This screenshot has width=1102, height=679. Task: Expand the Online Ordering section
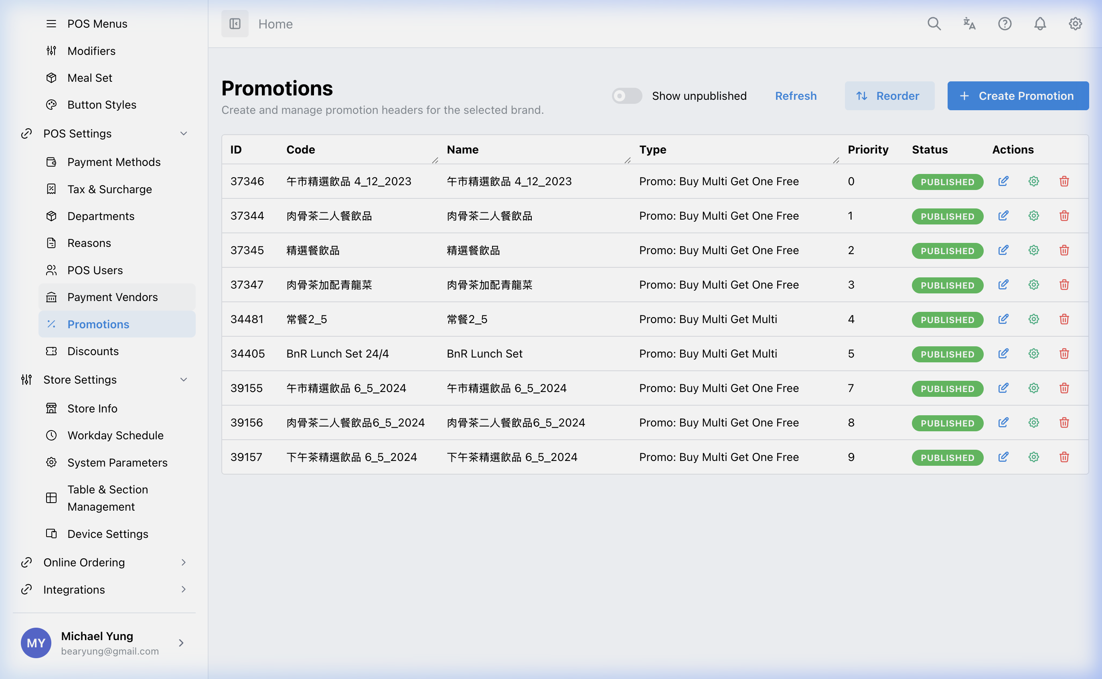coord(184,562)
